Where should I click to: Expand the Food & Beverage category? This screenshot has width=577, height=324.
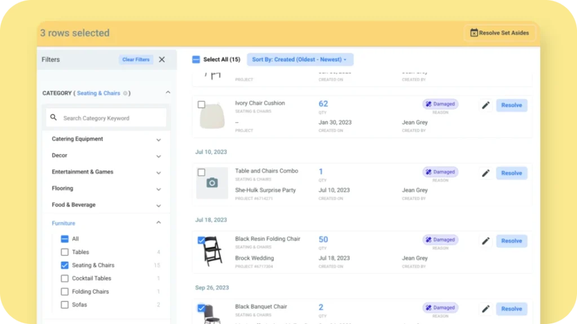(x=158, y=205)
